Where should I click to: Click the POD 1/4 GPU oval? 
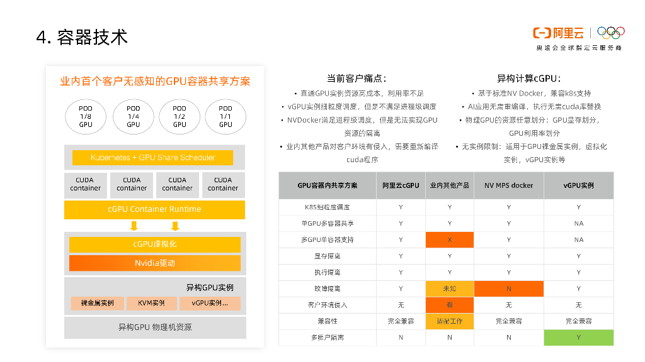134,116
